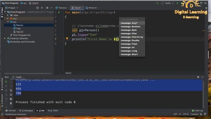Click the yellow intention lightbulb on line 7

(67, 39)
